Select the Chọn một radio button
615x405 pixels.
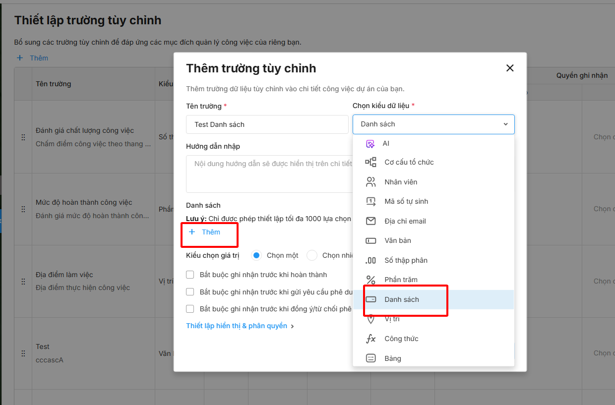pos(256,255)
